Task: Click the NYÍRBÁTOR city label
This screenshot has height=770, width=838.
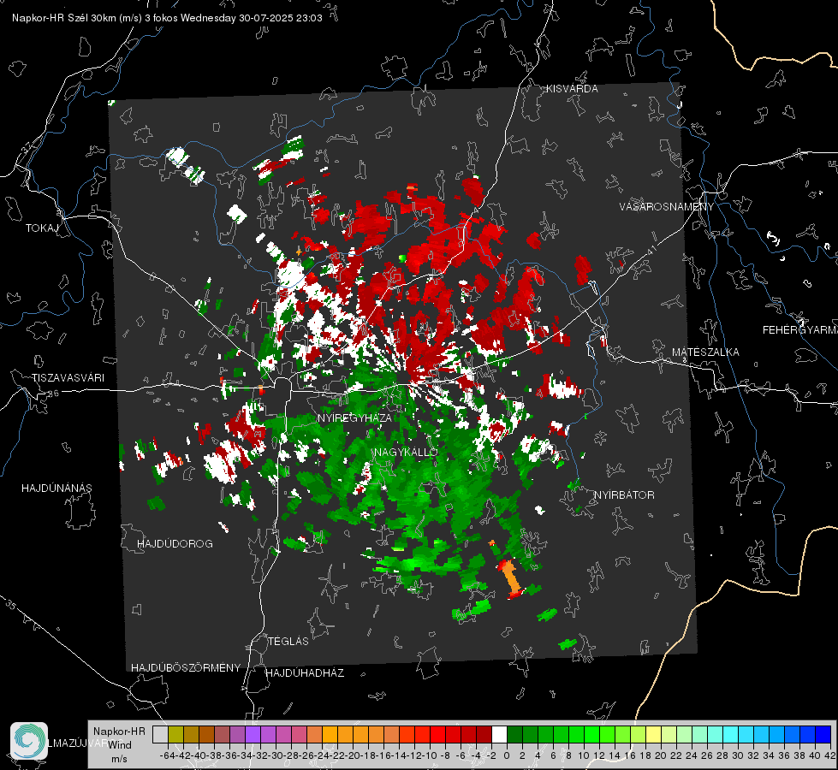Action: coord(624,495)
